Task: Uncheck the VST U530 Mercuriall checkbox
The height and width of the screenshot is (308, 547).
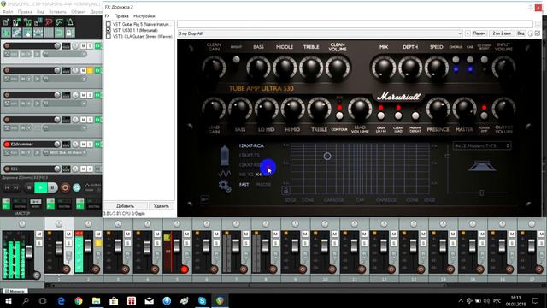Action: tap(109, 30)
